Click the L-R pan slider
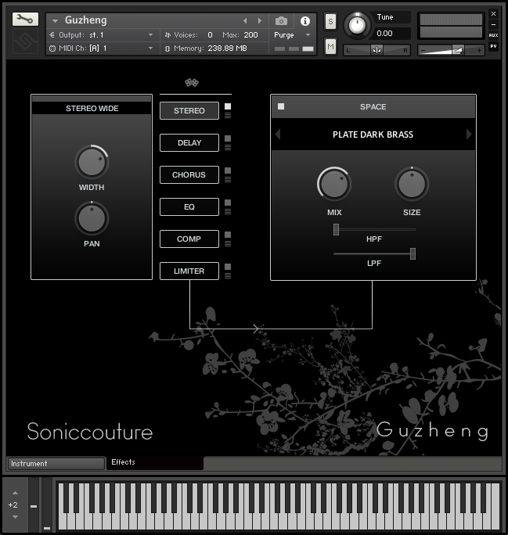Viewport: 508px width, 535px height. (377, 50)
